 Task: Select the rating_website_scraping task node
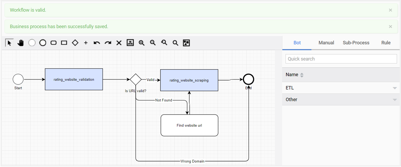point(189,80)
